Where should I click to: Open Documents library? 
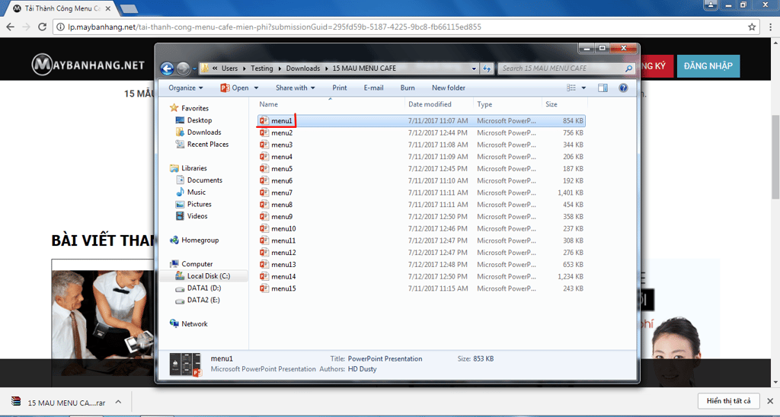[204, 180]
